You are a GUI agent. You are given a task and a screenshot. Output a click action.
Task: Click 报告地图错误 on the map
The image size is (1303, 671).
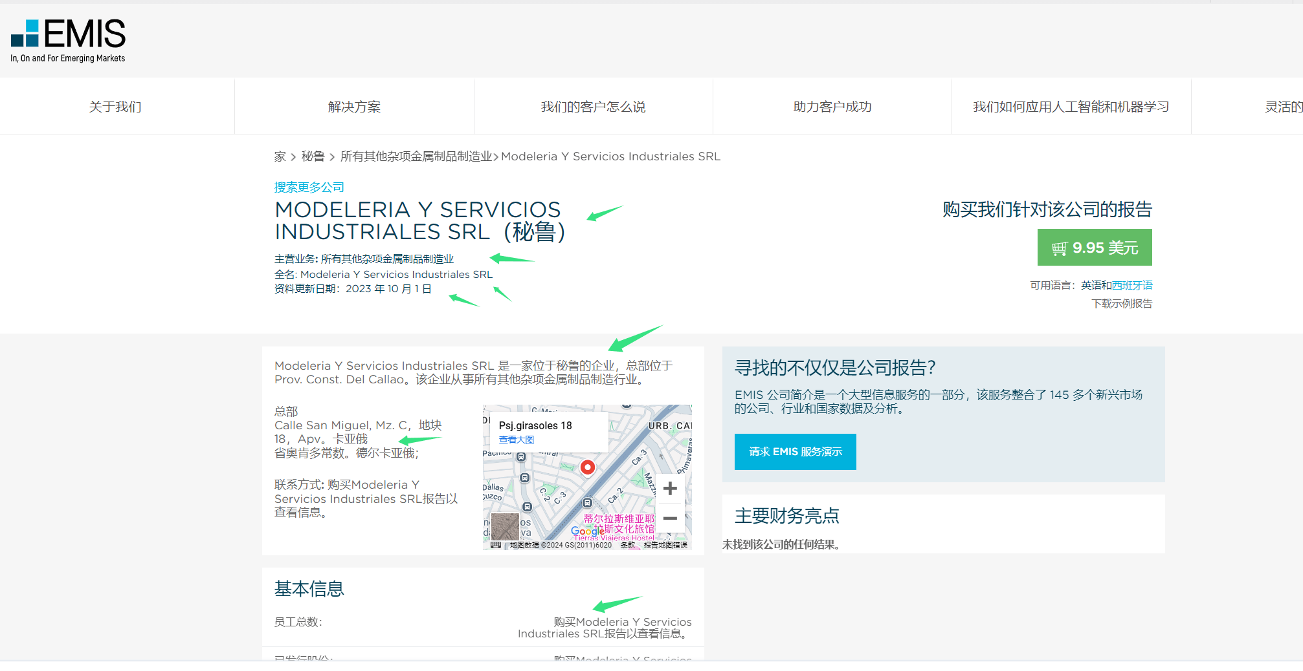pos(665,545)
